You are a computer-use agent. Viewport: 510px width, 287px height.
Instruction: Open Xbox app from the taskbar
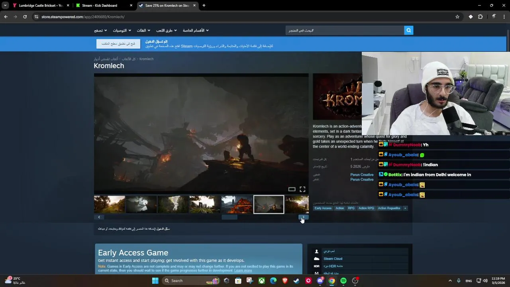click(x=261, y=281)
